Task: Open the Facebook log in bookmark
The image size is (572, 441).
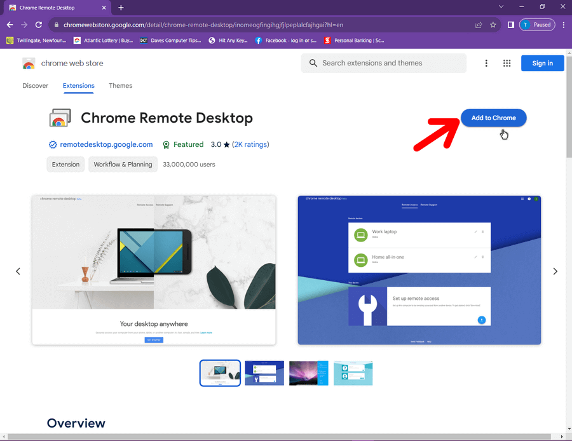Action: [285, 41]
